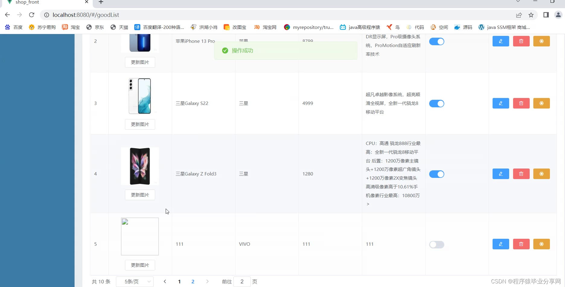Open myrepository bookmark

[x=309, y=27]
